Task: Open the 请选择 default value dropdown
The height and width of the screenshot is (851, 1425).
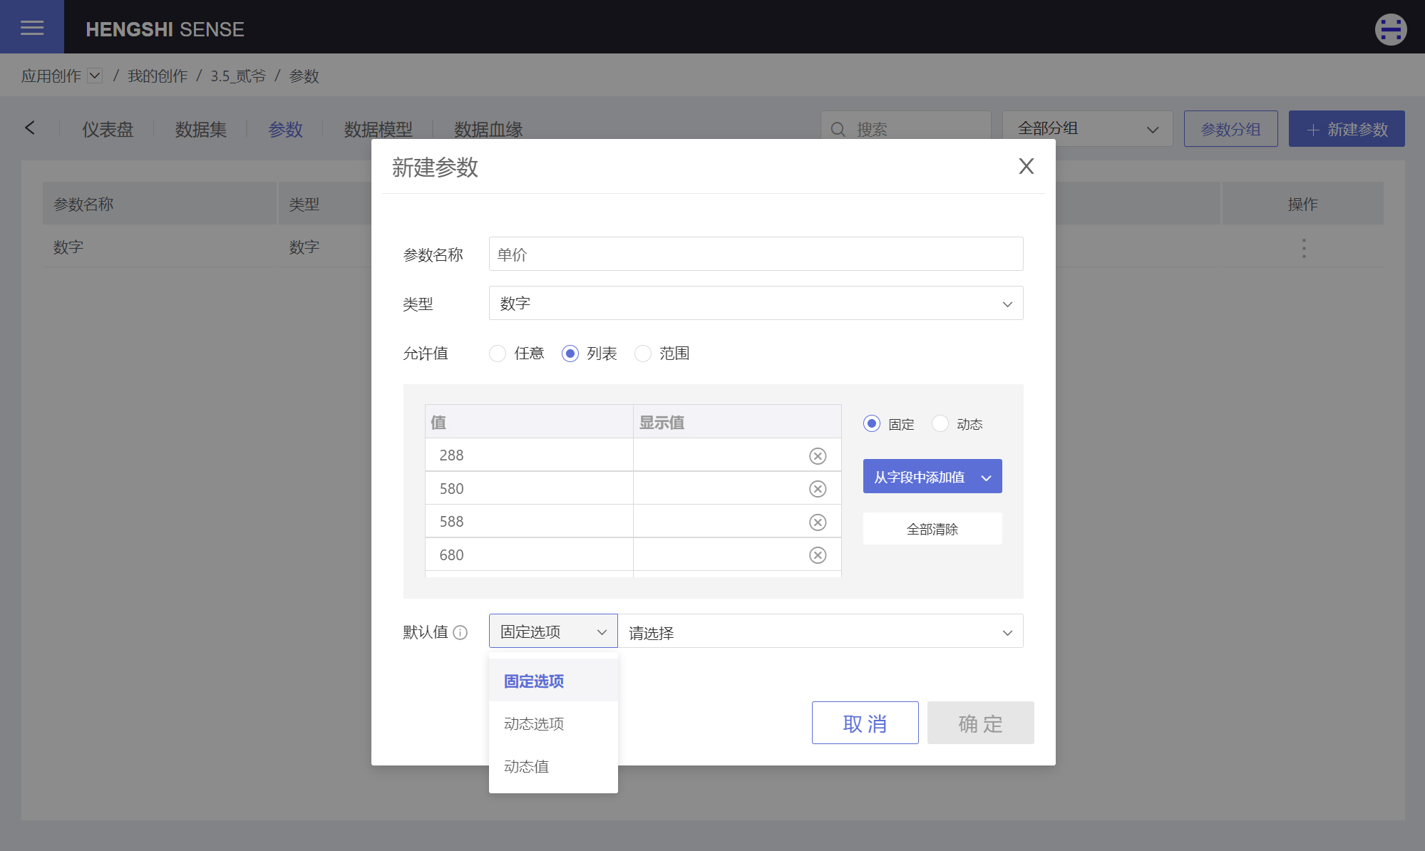Action: point(820,631)
